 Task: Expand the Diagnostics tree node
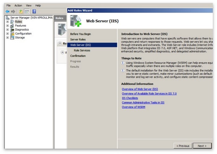coord(8,30)
